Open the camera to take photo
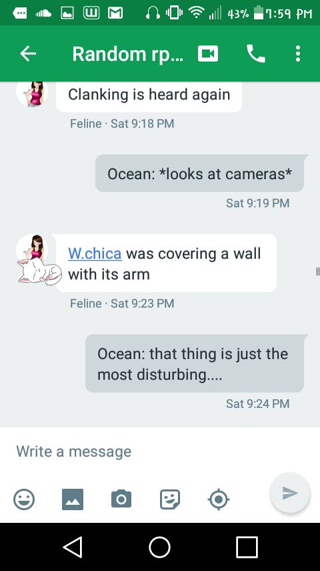Screen dimensions: 320x571 coord(121,499)
